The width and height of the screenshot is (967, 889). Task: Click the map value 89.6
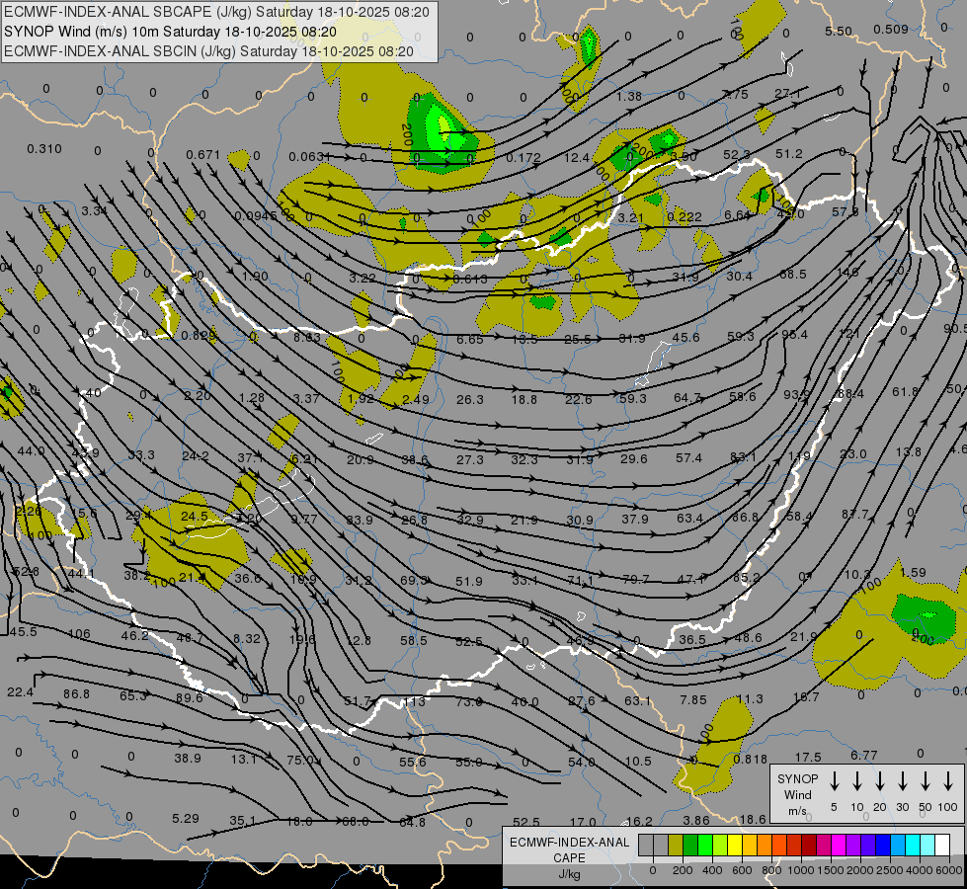pos(190,697)
